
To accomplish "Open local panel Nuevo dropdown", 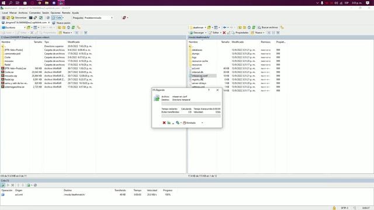I will [65, 33].
